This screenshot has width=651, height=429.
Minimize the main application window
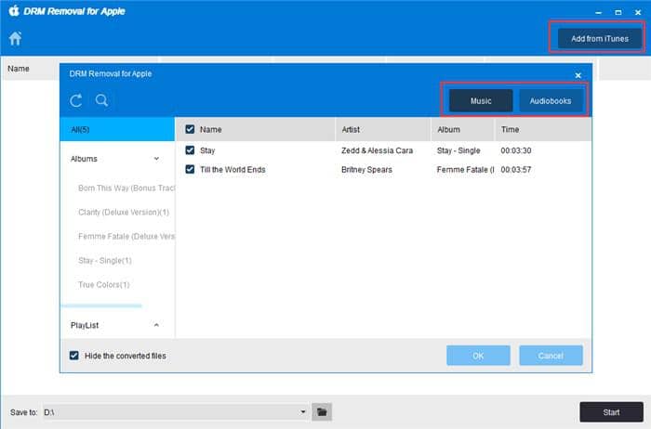[598, 13]
